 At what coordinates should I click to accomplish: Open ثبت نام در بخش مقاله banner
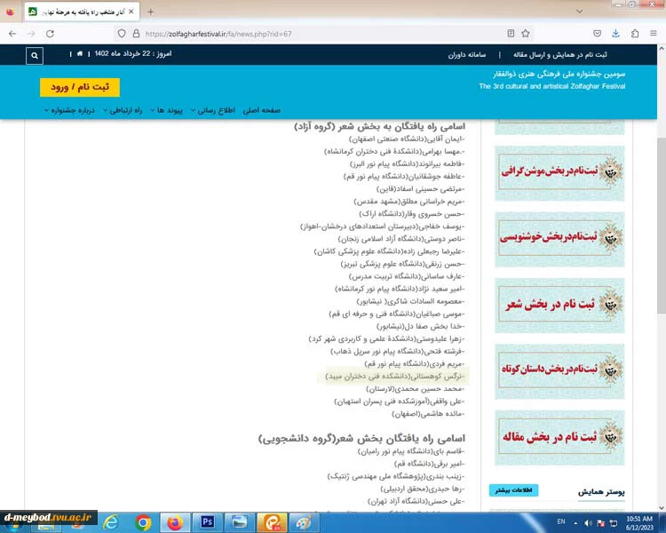559,437
